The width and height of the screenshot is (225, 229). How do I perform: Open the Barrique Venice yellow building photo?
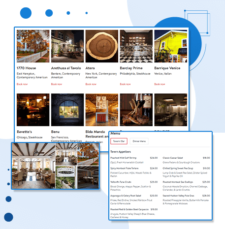tap(171, 46)
